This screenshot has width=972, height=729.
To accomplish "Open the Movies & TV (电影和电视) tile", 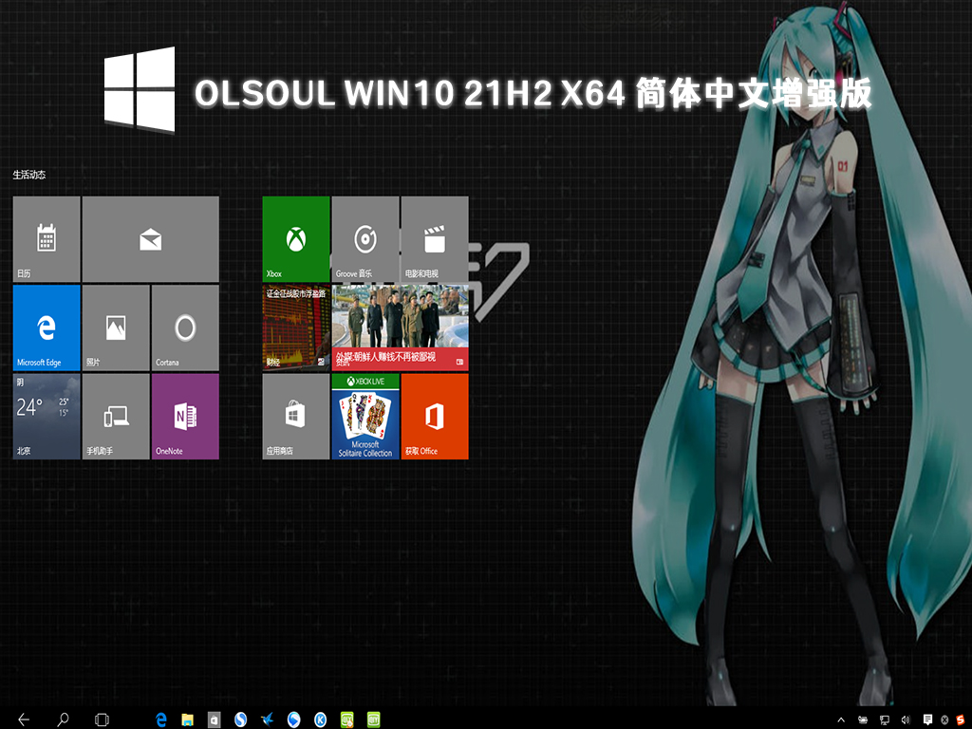I will [435, 239].
